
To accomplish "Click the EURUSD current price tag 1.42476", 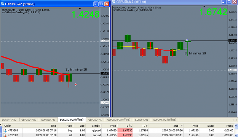I will [x=105, y=73].
